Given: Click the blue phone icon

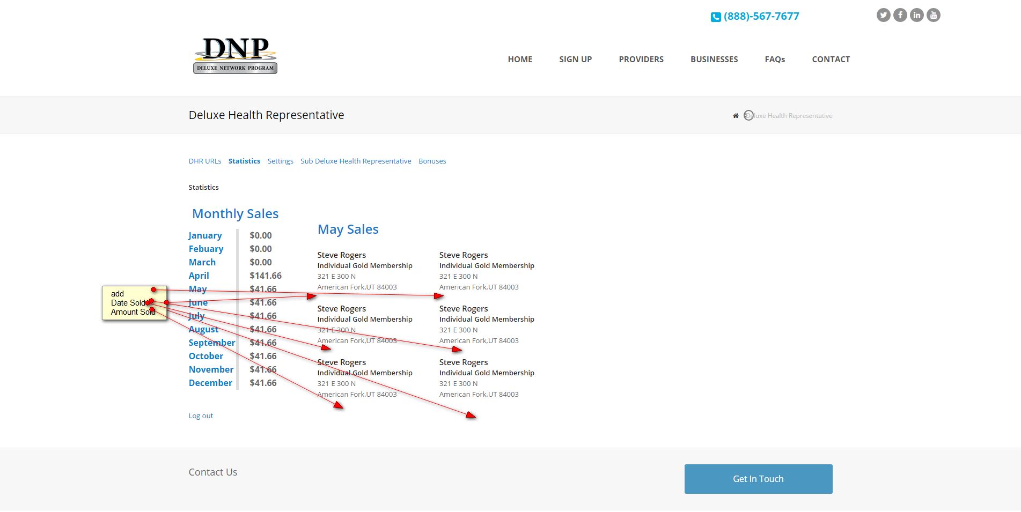Looking at the screenshot, I should pos(716,17).
